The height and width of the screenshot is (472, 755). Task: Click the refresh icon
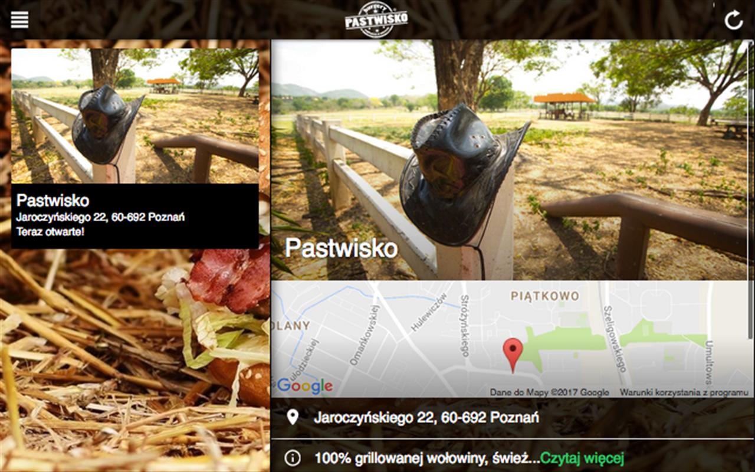[733, 20]
